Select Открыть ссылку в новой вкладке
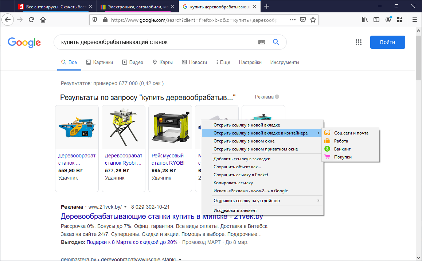This screenshot has height=261, width=422. (x=262, y=125)
